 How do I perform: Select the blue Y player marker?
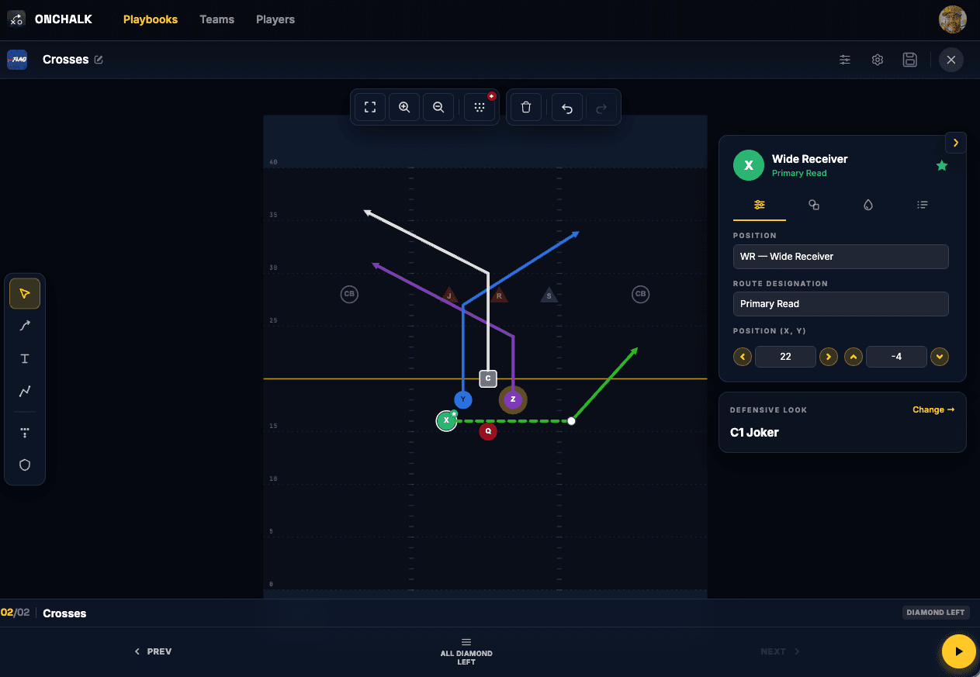(x=463, y=400)
